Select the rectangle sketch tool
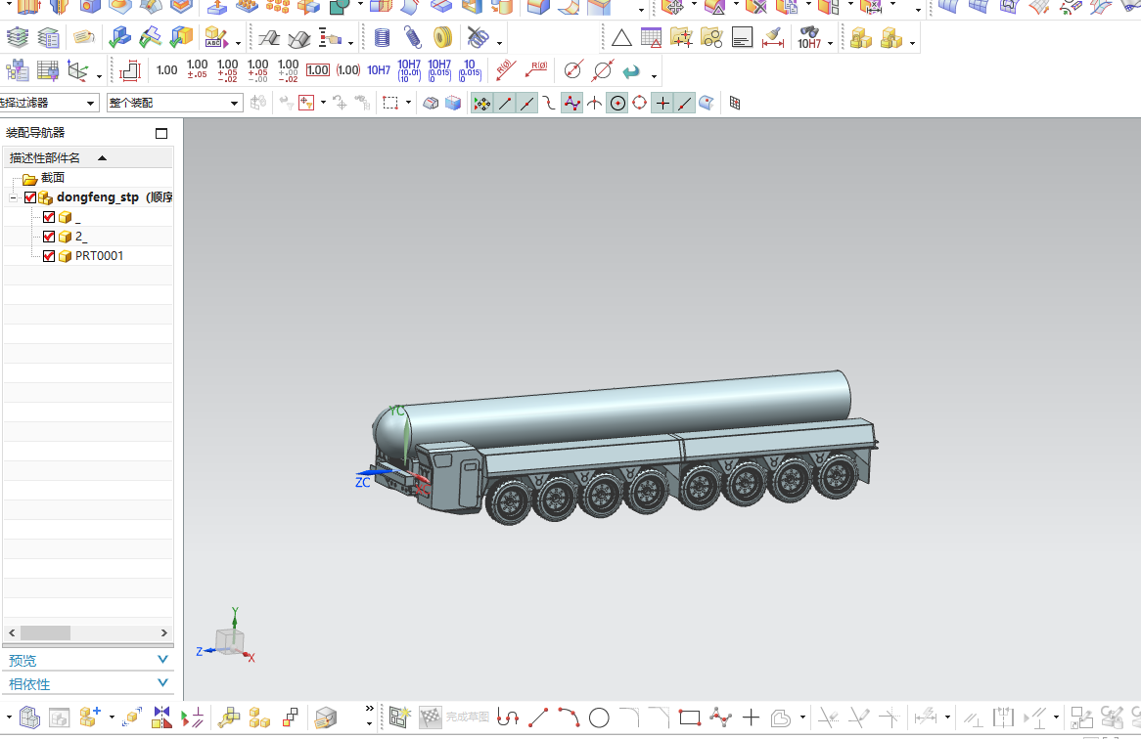Image resolution: width=1141 pixels, height=739 pixels. click(689, 718)
